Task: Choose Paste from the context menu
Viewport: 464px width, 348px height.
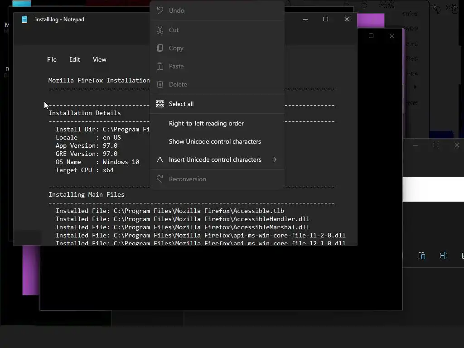Action: [217, 66]
